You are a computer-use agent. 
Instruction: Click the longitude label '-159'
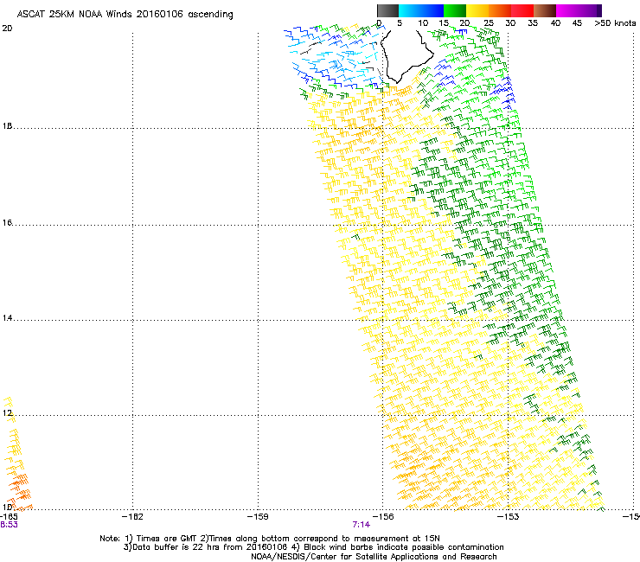point(258,517)
